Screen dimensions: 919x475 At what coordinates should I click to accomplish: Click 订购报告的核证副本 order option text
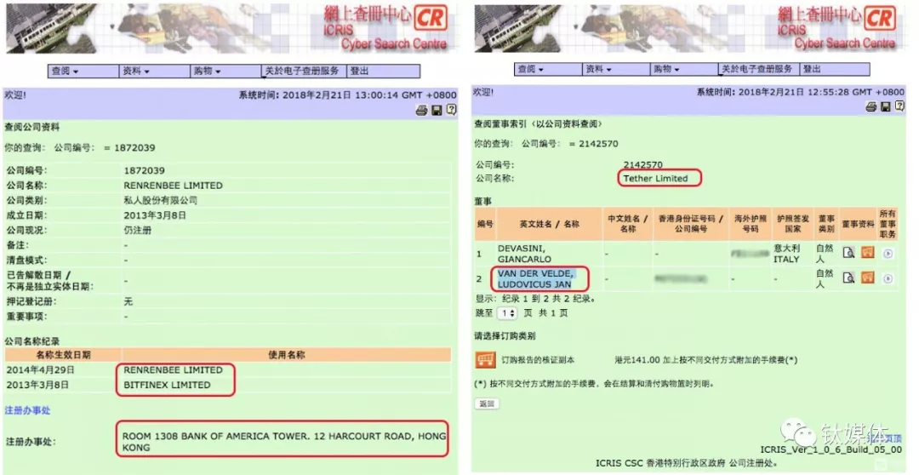click(538, 360)
